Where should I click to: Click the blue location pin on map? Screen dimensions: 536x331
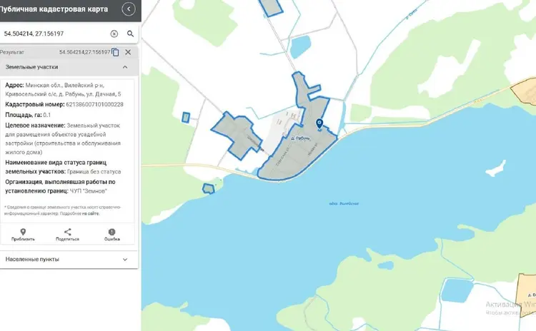point(319,124)
